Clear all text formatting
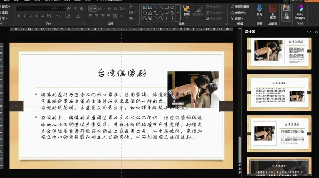 click(x=82, y=8)
